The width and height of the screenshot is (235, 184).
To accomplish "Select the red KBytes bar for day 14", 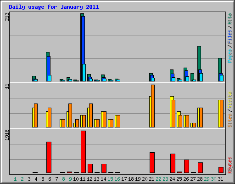I will tap(104, 168).
